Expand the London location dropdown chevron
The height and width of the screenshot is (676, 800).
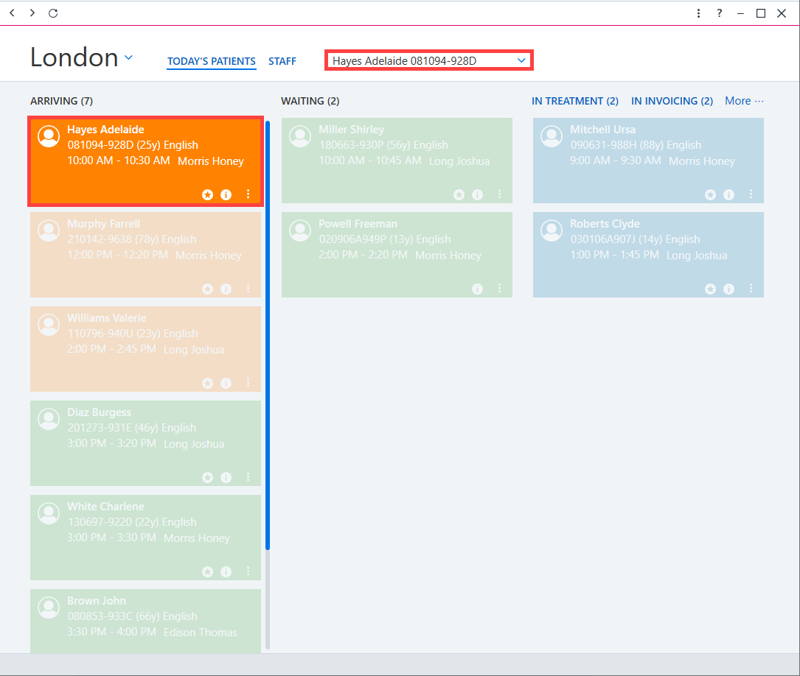click(129, 57)
